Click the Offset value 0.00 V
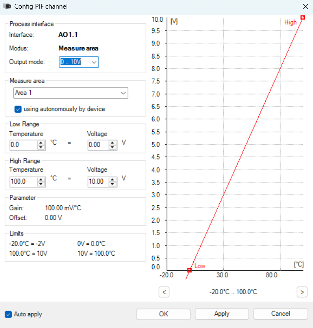 pyautogui.click(x=53, y=218)
